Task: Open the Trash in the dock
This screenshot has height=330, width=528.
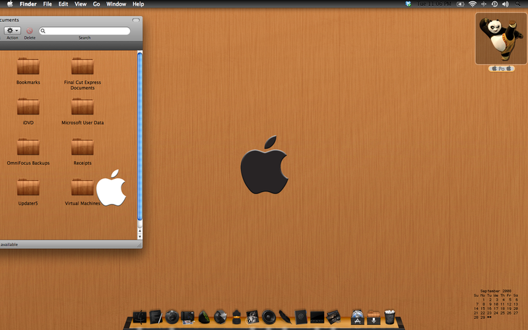Action: [x=389, y=317]
